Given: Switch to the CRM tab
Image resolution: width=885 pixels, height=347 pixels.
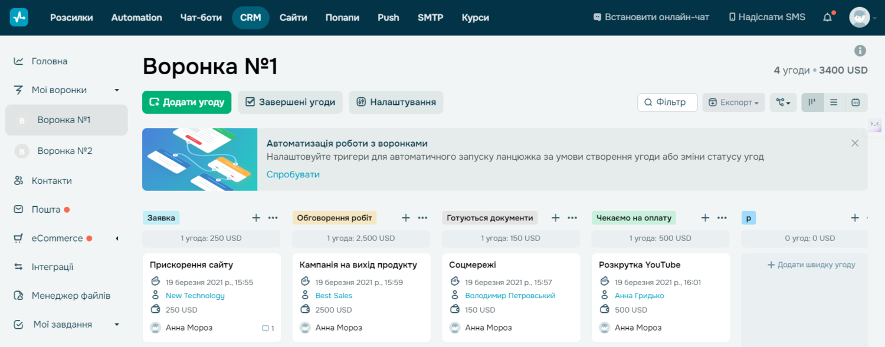Looking at the screenshot, I should point(250,17).
